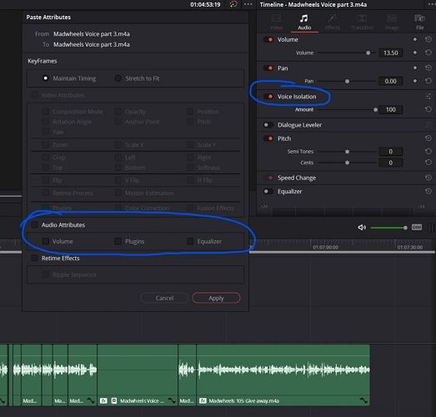Viewport: 436px width, 417px height.
Task: Add keyframe on Volume section header diamond
Action: (x=415, y=39)
